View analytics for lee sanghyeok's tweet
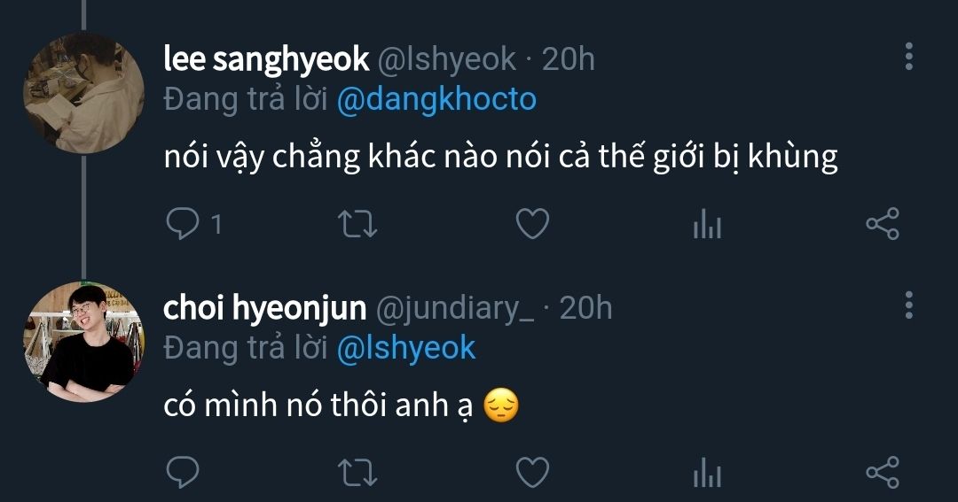Screen dimensions: 958x502 (707, 226)
